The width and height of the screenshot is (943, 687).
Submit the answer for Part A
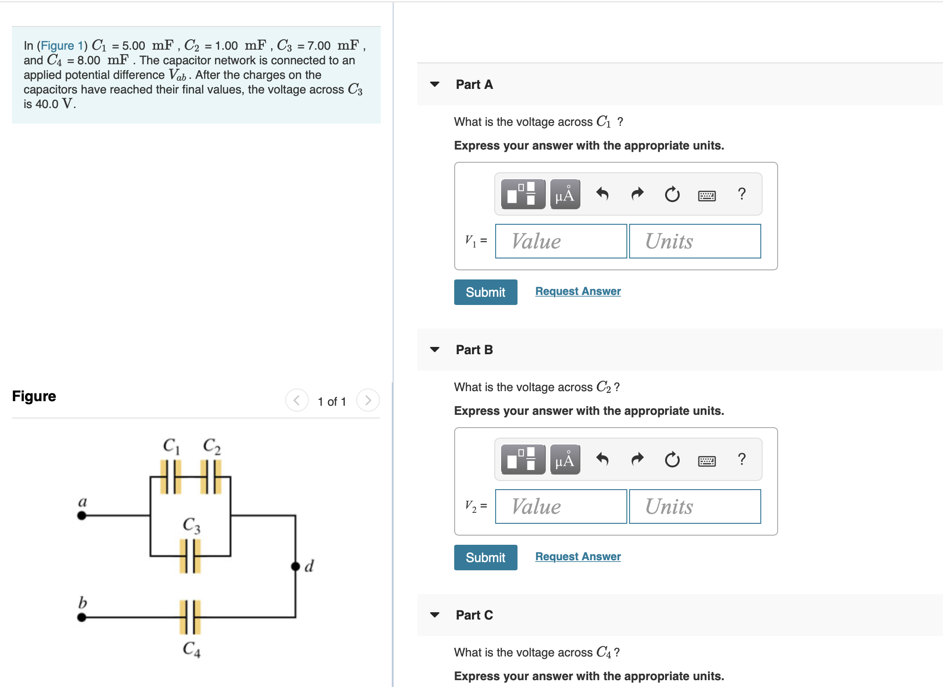pos(485,292)
